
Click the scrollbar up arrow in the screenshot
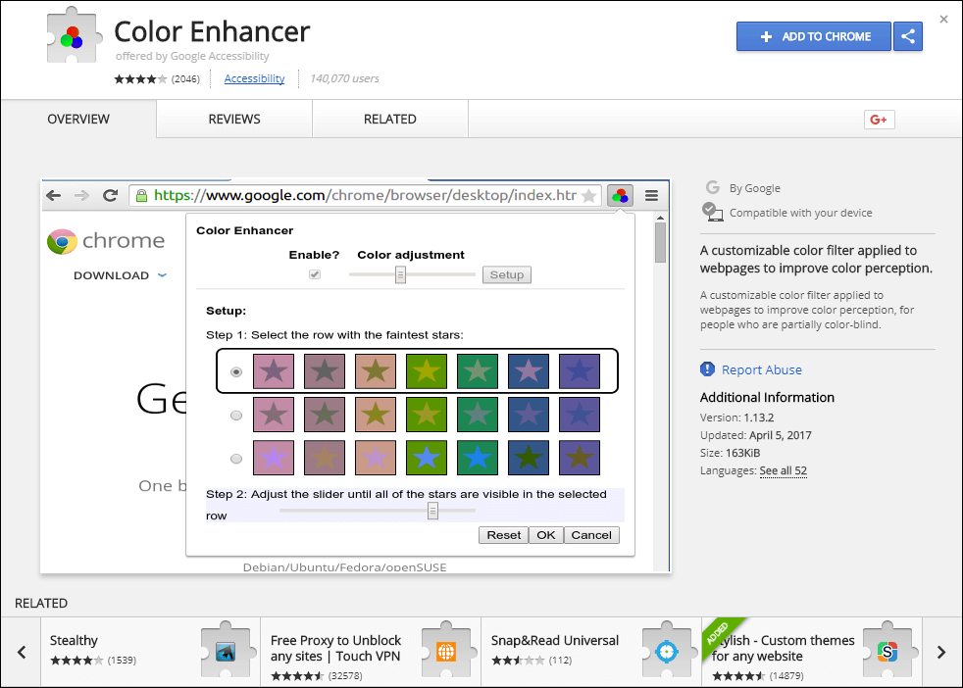coord(660,218)
